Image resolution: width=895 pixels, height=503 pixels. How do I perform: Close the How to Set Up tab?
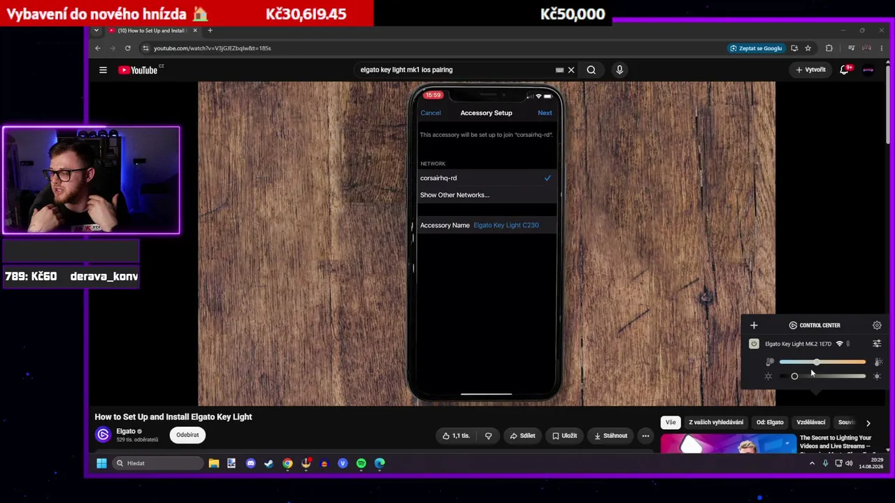tap(195, 30)
